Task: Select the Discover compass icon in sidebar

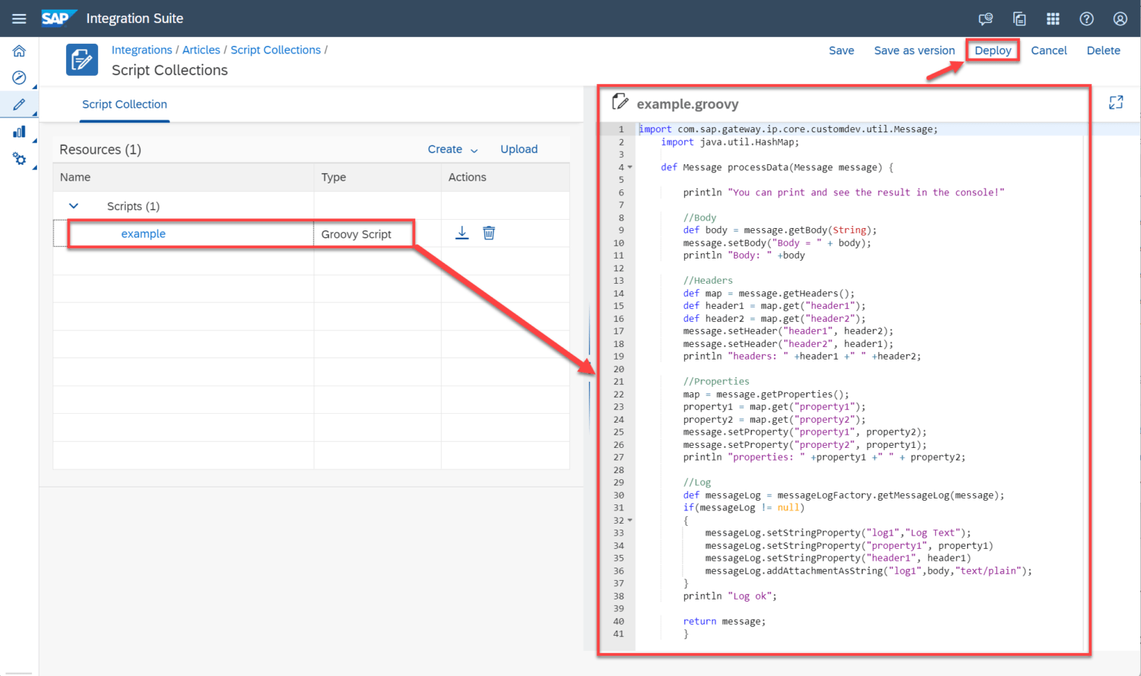Action: 19,77
